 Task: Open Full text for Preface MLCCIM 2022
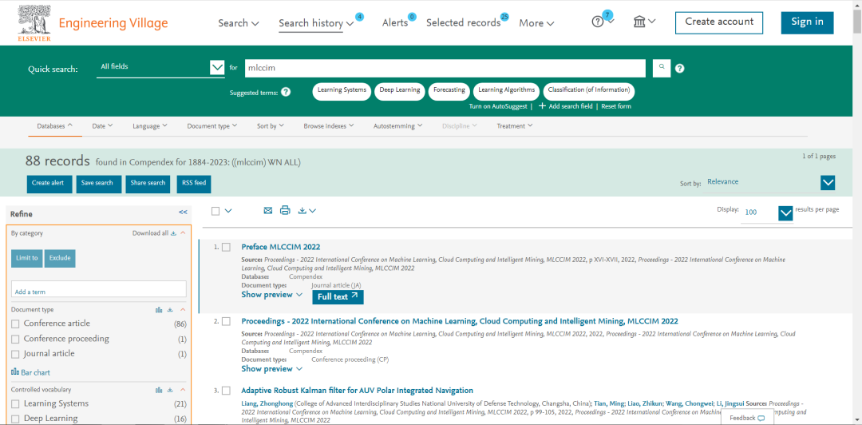[x=338, y=296]
